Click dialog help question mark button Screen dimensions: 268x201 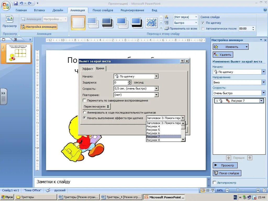[182, 61]
